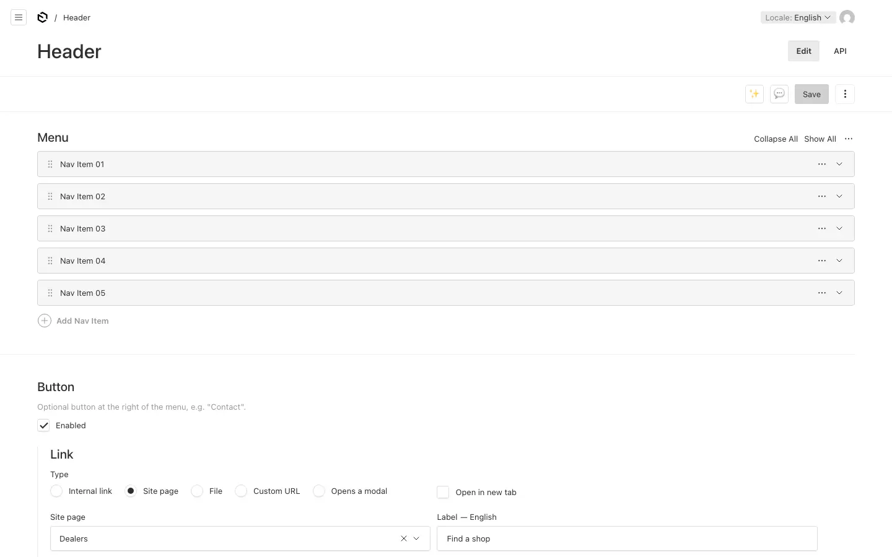
Task: Expand Nav Item 04 chevron
Action: point(839,261)
